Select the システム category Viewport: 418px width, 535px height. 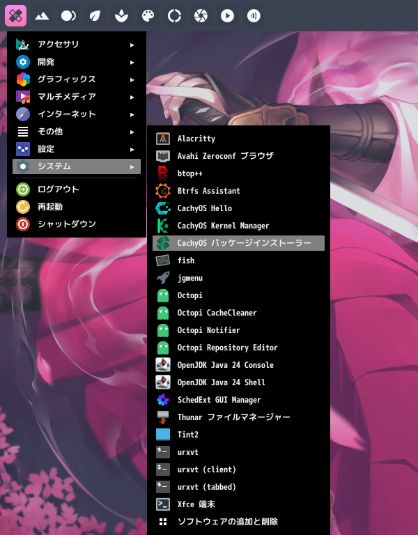point(77,166)
